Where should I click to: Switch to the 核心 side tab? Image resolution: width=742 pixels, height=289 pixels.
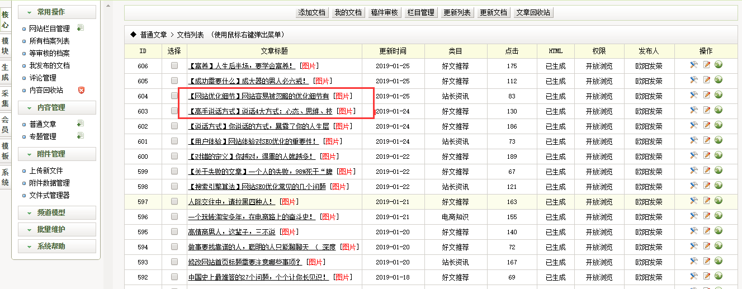click(x=5, y=20)
